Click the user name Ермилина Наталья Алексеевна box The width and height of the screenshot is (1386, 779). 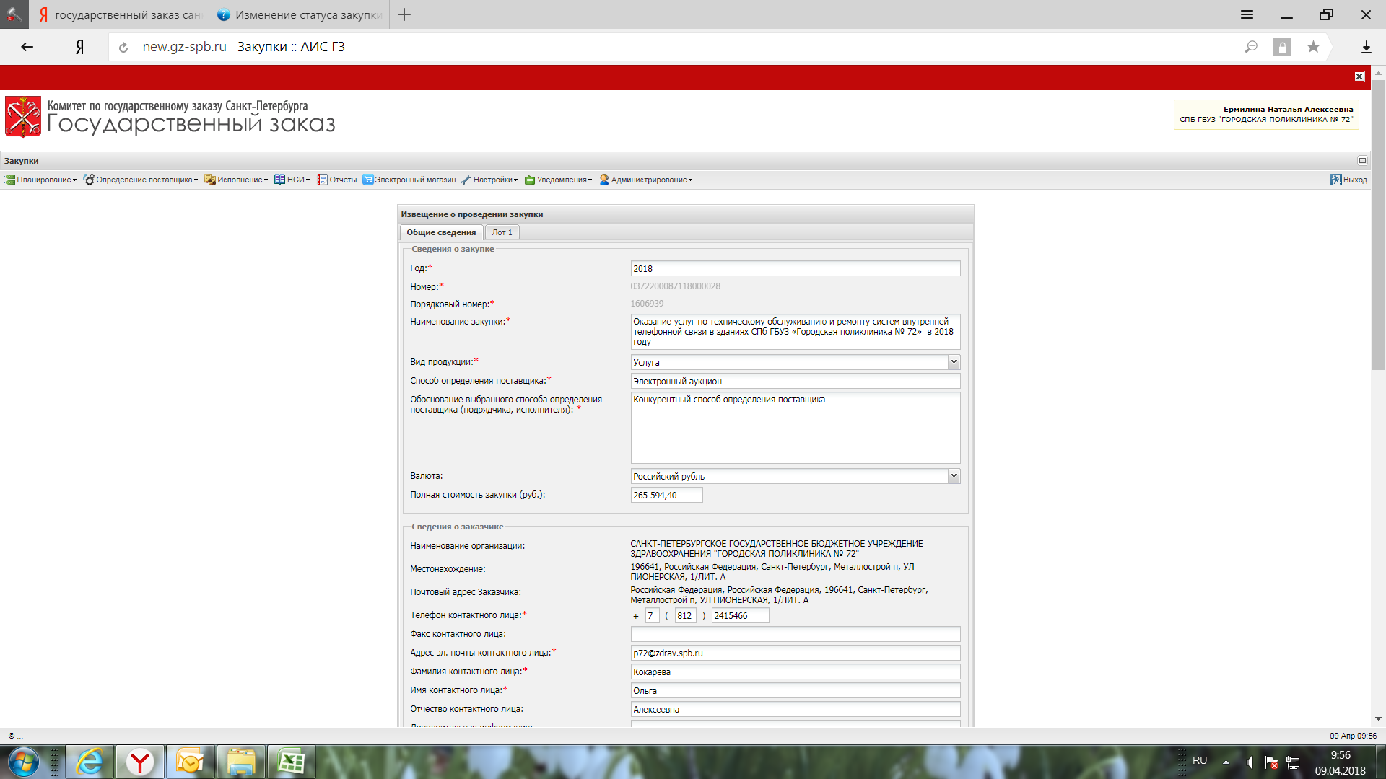[x=1266, y=115]
